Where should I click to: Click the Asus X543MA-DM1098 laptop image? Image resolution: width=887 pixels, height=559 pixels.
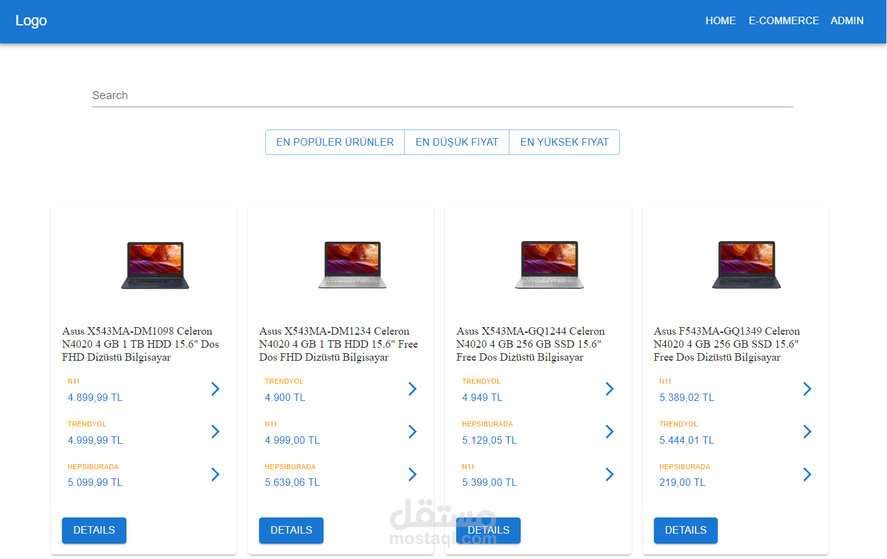click(155, 265)
